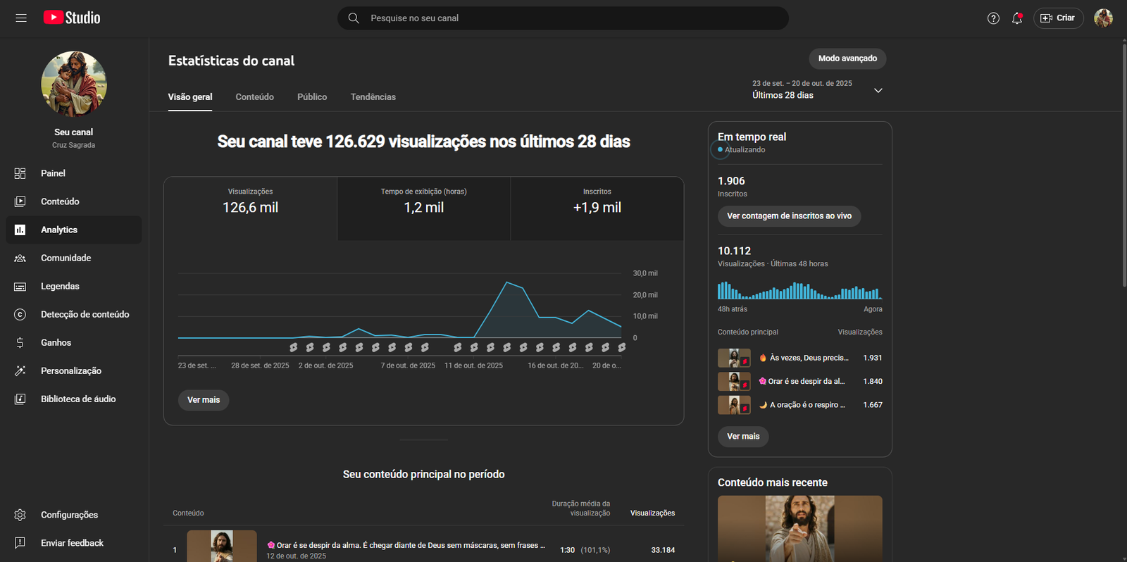The height and width of the screenshot is (562, 1127).
Task: Open the account avatar menu
Action: 1102,18
